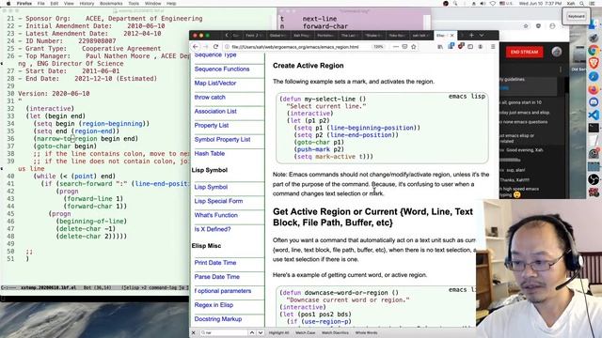This screenshot has height=338, width=602.
Task: Open Lisp Special Form link
Action: (x=218, y=201)
